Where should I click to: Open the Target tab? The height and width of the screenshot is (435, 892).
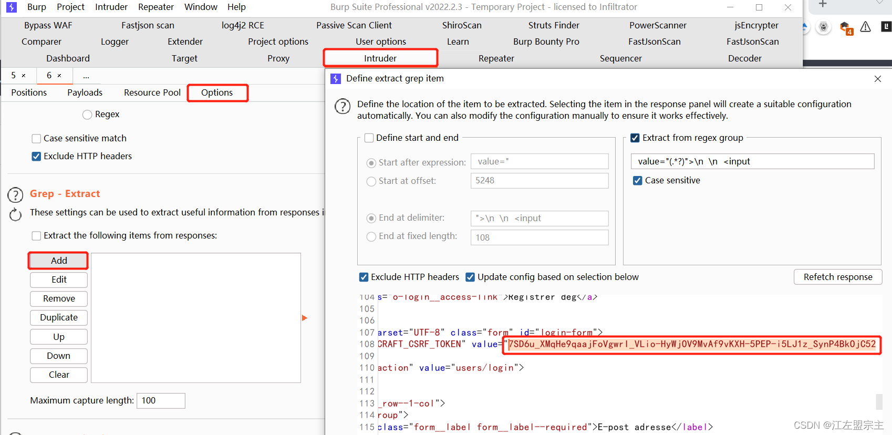point(184,58)
